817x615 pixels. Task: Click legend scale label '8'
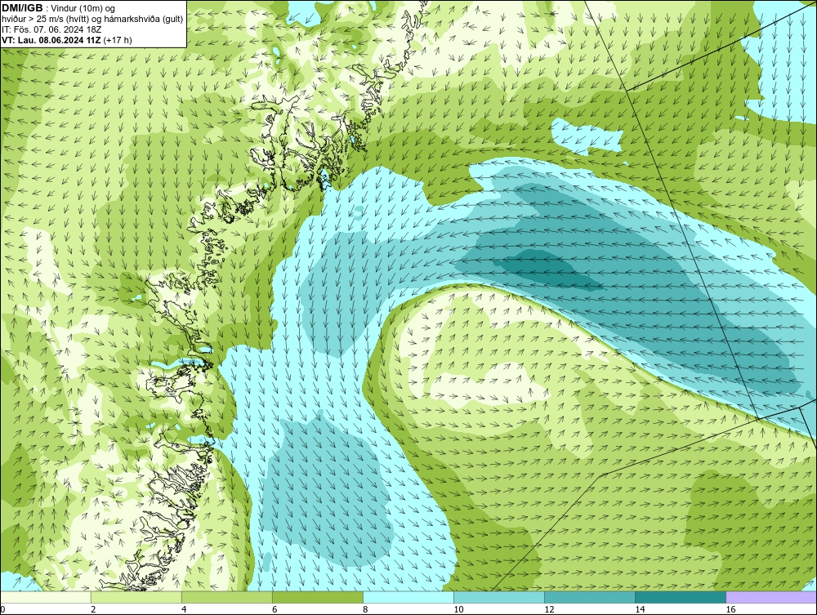365,609
